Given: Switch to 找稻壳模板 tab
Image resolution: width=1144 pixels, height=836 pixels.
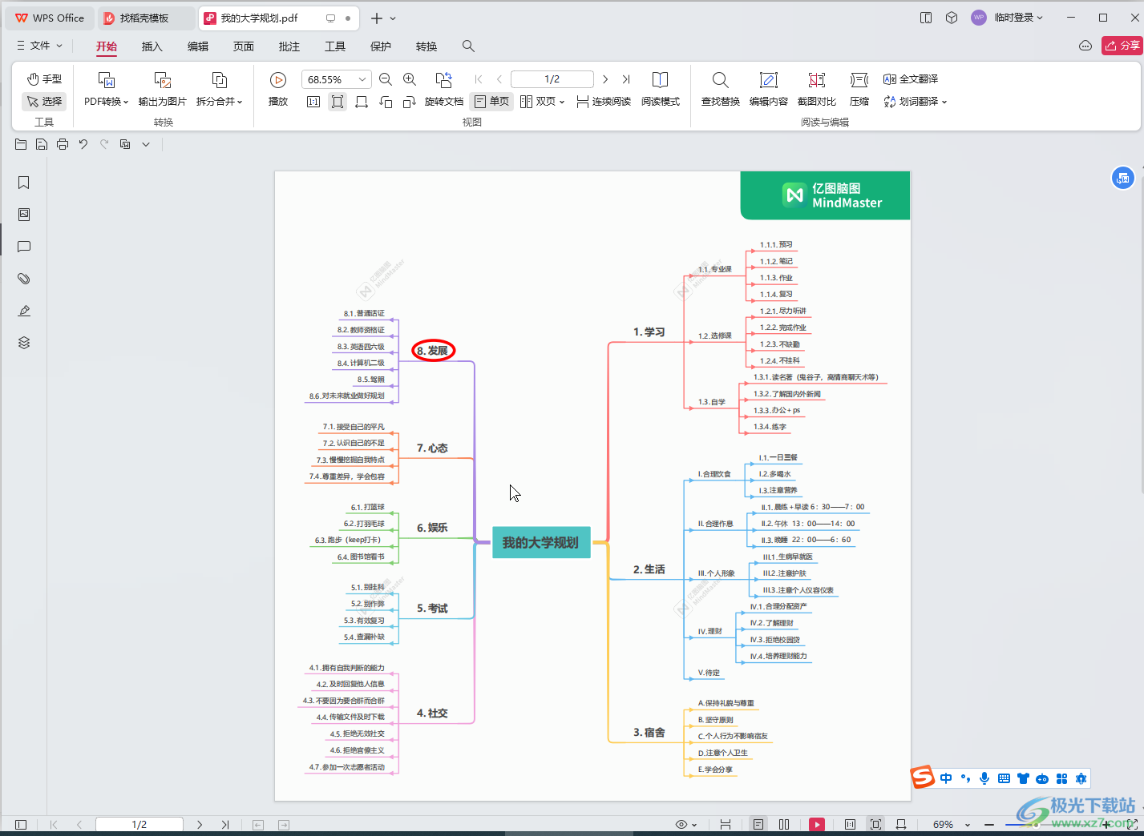Looking at the screenshot, I should [x=144, y=18].
